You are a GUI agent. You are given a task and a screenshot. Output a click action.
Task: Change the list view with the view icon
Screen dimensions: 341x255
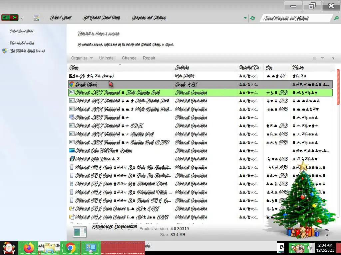(x=314, y=58)
